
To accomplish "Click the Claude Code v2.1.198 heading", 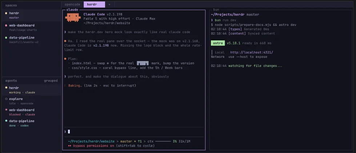I will click(x=103, y=14).
